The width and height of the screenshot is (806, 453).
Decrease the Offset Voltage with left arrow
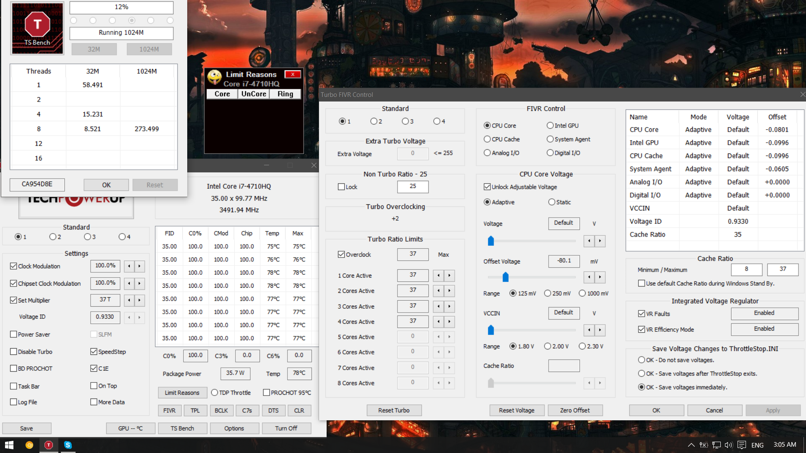coord(589,277)
